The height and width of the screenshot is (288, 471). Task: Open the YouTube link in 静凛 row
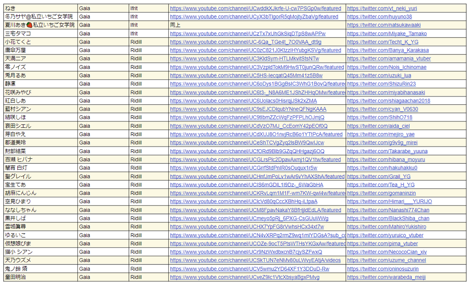click(x=257, y=84)
